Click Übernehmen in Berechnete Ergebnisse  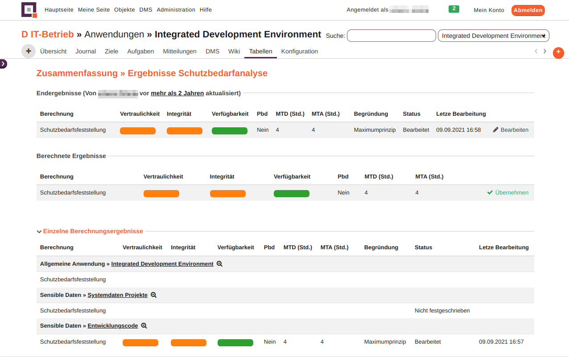[508, 193]
